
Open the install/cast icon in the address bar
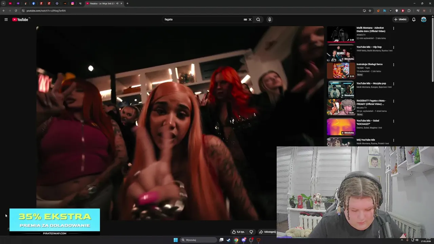364,11
